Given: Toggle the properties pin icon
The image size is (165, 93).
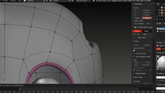Looking at the screenshot, I should coord(157,24).
